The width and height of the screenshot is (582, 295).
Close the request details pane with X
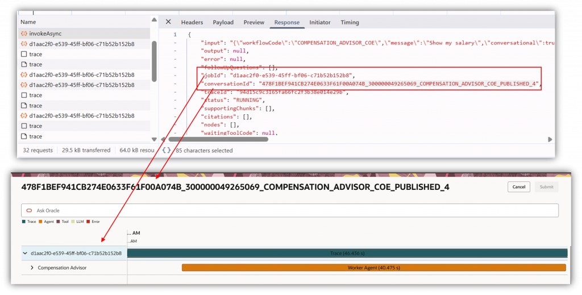[x=168, y=22]
